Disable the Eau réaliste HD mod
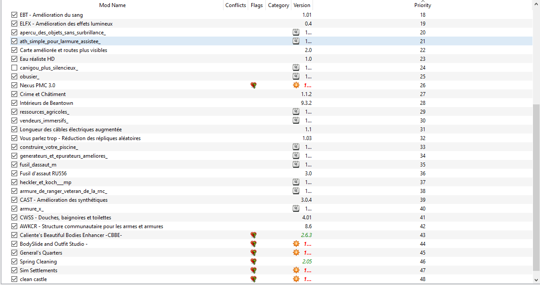This screenshot has height=285, width=540. coord(15,59)
